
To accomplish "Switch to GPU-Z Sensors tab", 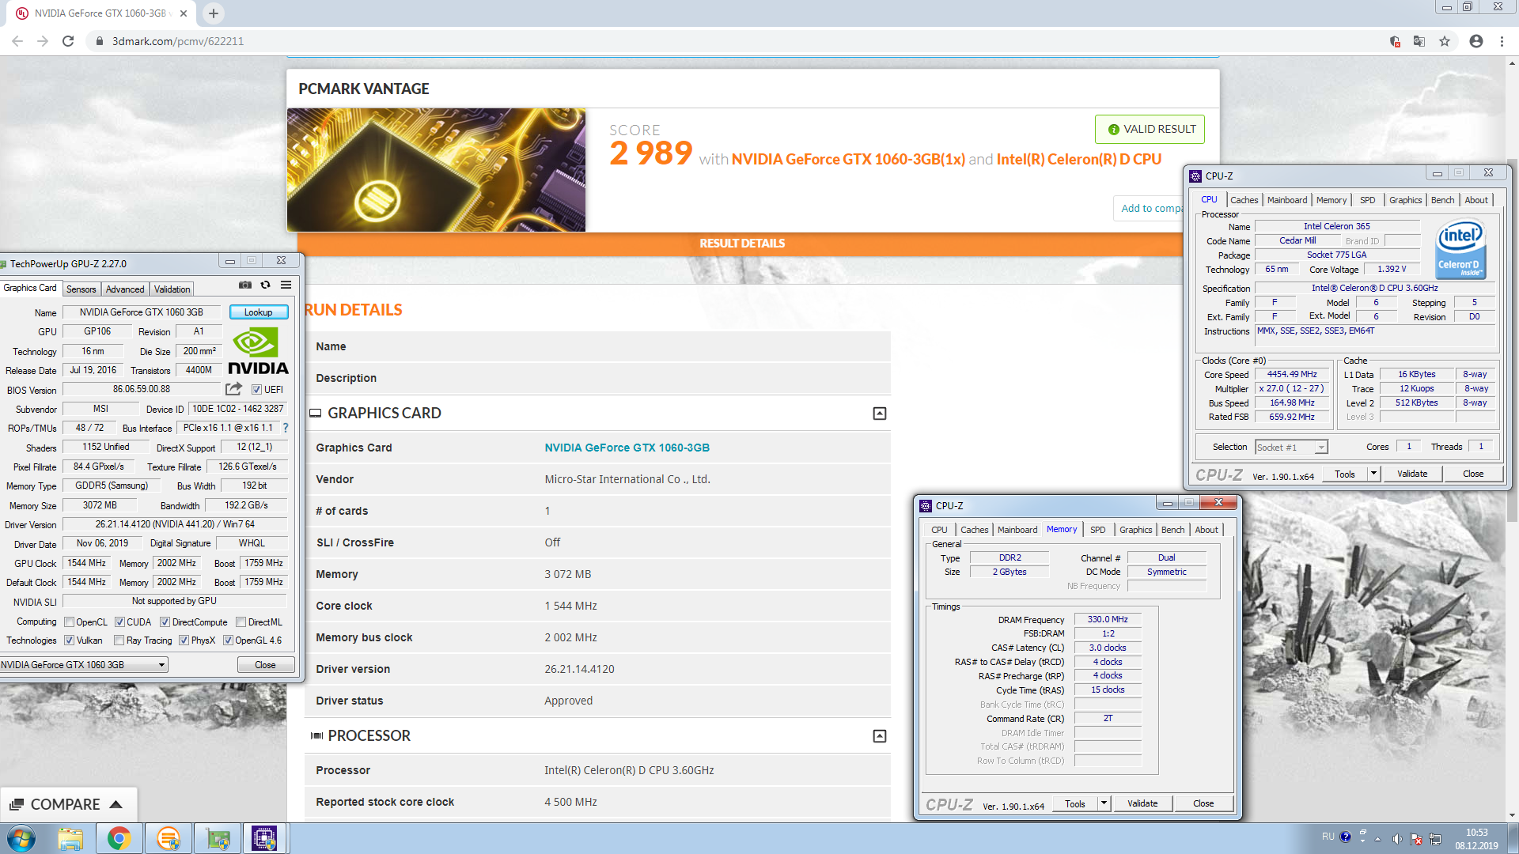I will pos(81,289).
